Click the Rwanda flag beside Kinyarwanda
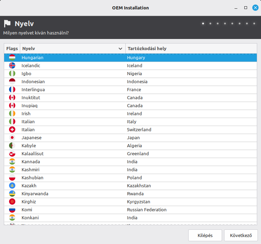This screenshot has height=244, width=261. coord(12,194)
